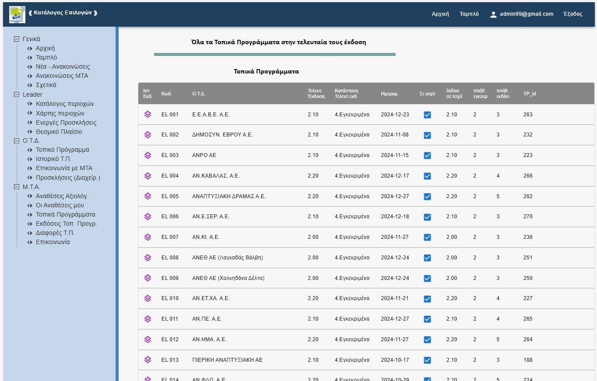The width and height of the screenshot is (597, 381).
Task: Collapse the Leader tree group
Action: 17,94
